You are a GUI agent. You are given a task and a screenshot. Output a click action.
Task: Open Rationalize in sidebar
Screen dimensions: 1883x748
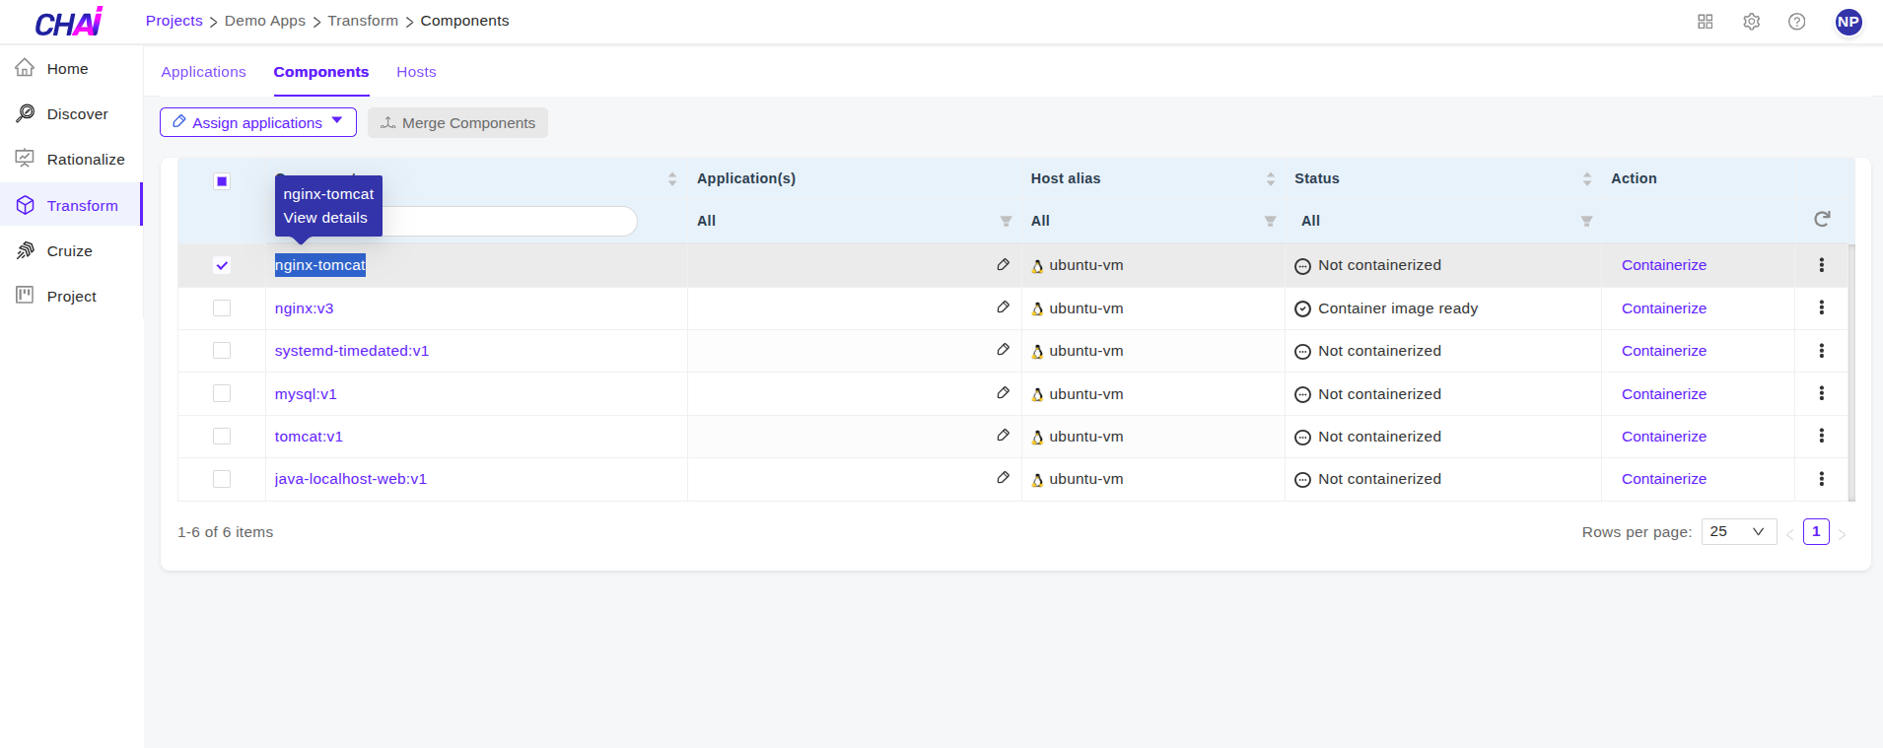(x=71, y=160)
